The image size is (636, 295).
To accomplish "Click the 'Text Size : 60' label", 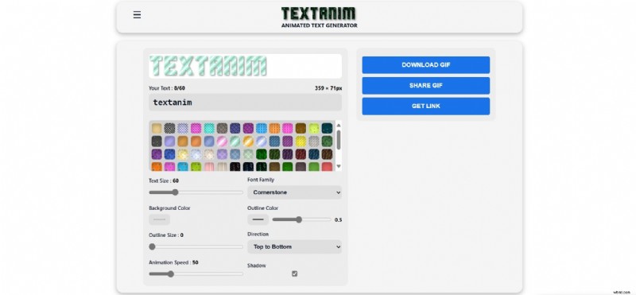I will [164, 180].
